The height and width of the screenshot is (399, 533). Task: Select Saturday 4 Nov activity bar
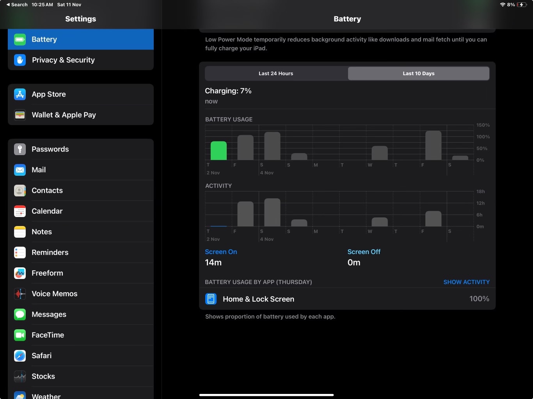(272, 212)
